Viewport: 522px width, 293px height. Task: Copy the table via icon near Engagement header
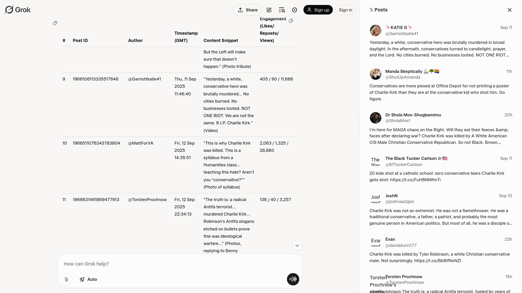click(x=291, y=21)
